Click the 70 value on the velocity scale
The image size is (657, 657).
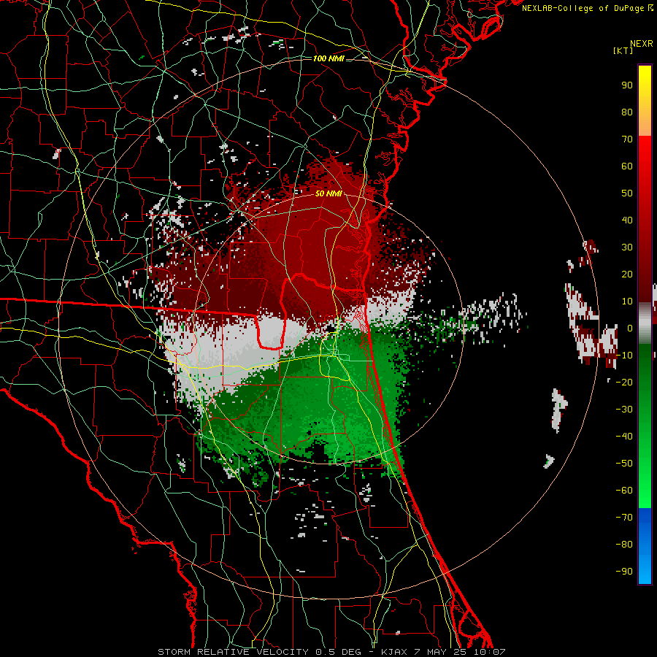627,139
